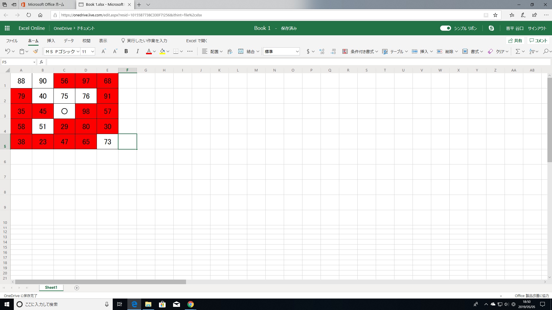Click the app launcher grid icon

pyautogui.click(x=7, y=28)
